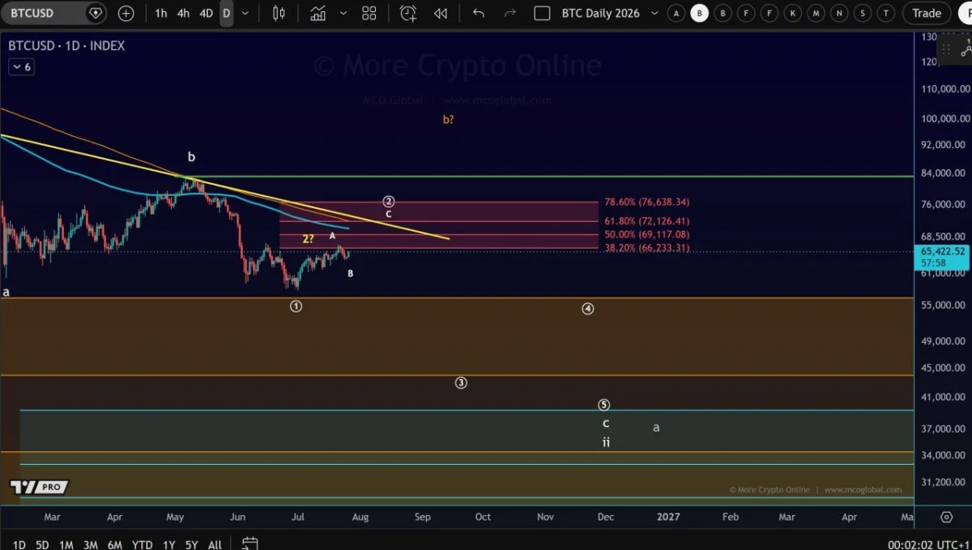972x550 pixels.
Task: Redo the chart action
Action: click(x=509, y=13)
